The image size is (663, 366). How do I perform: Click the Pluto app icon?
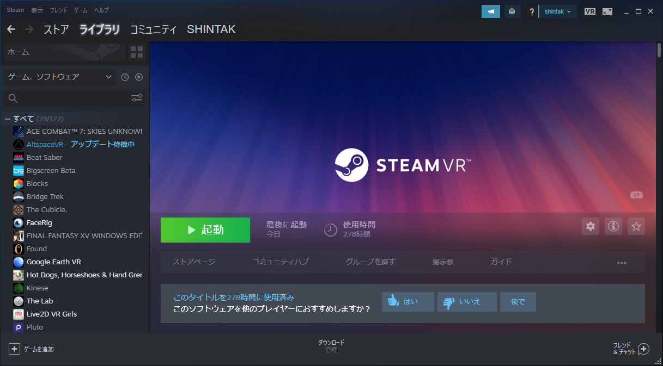click(x=19, y=327)
